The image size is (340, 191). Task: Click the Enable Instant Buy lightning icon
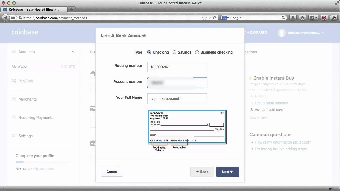click(250, 78)
